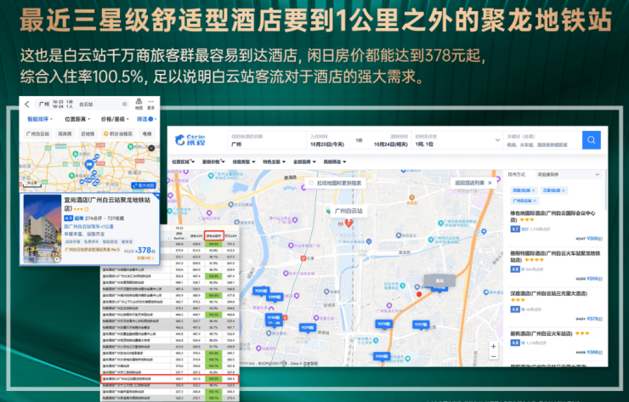Clear the 白云站 search field with the x icon
Screen dimensions: 629x402
pos(124,105)
